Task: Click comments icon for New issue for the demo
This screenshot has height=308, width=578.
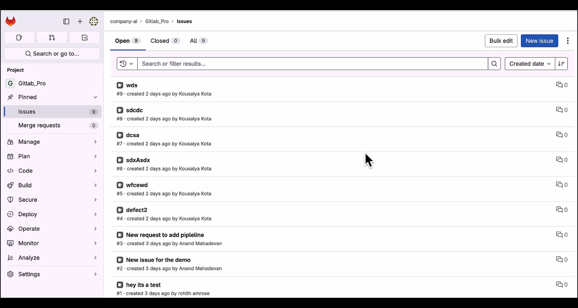Action: pyautogui.click(x=559, y=260)
